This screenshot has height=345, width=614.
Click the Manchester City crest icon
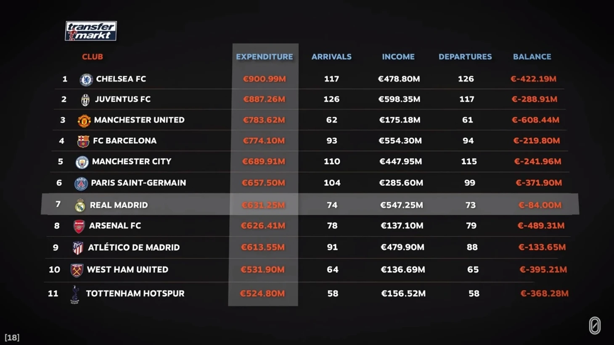pyautogui.click(x=82, y=162)
